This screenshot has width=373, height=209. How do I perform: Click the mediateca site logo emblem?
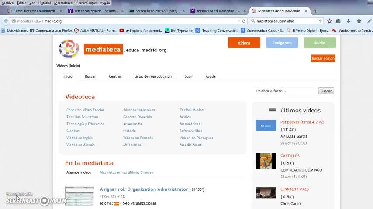point(69,49)
